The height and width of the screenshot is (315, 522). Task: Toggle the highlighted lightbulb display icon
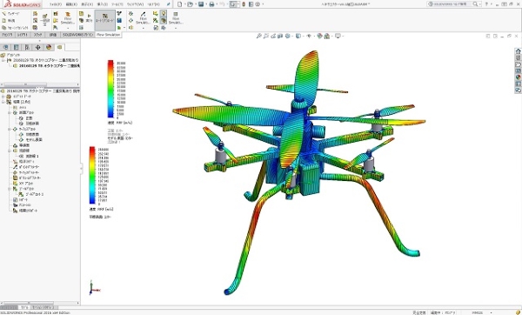click(x=164, y=14)
